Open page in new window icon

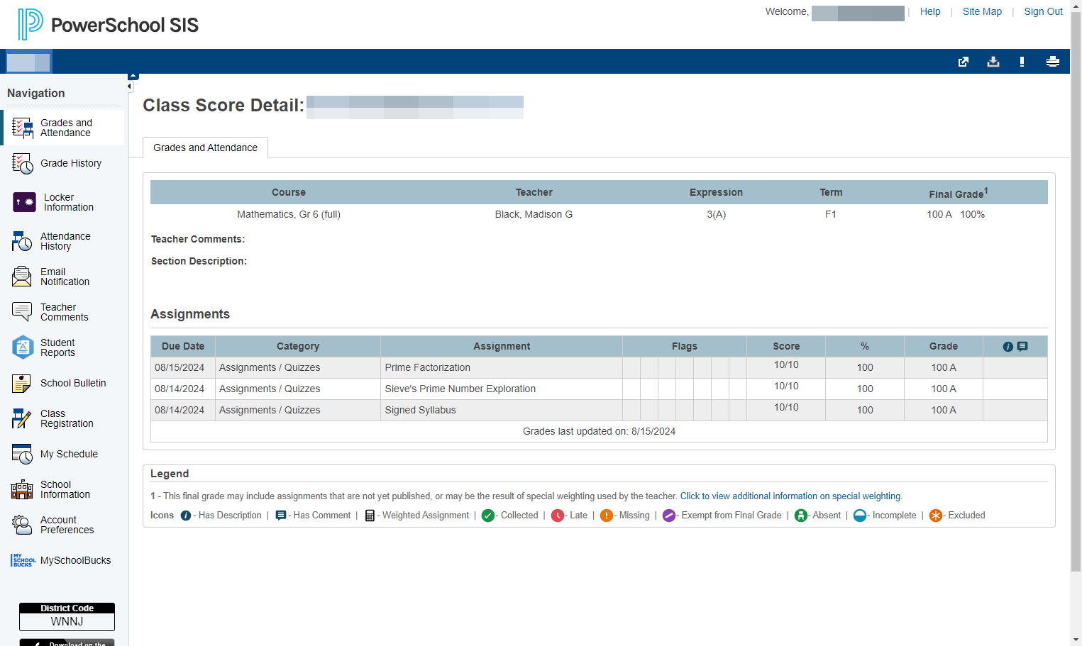click(x=964, y=62)
